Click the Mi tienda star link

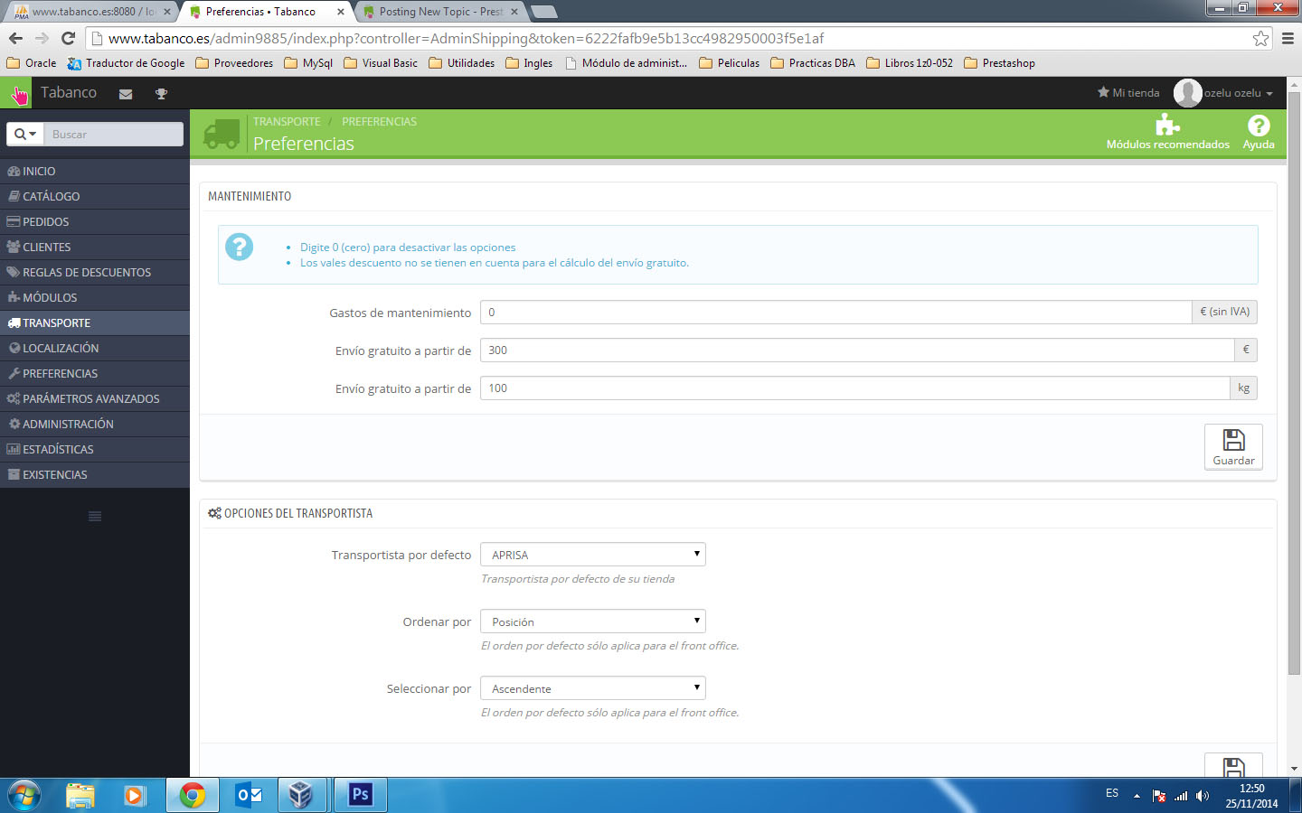[x=1128, y=92]
